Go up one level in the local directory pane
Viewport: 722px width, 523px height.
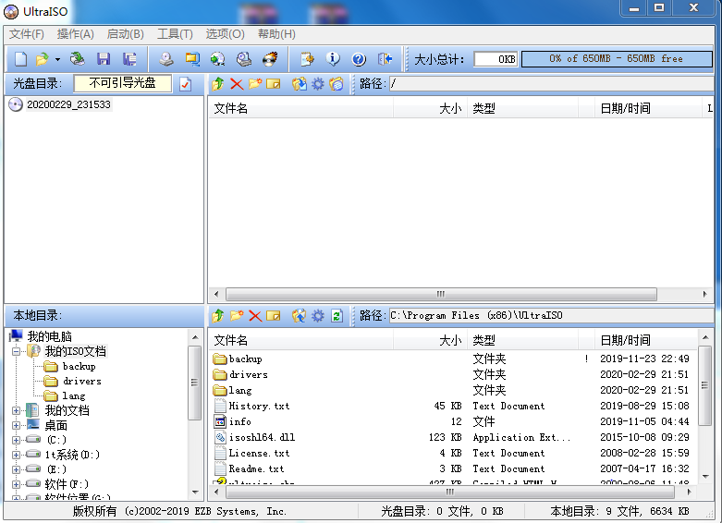(218, 316)
